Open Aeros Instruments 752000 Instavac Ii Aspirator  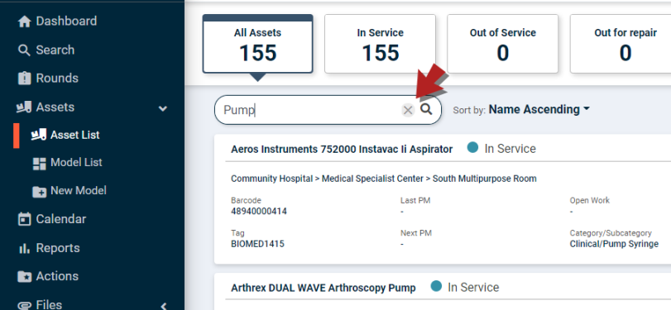pyautogui.click(x=342, y=150)
